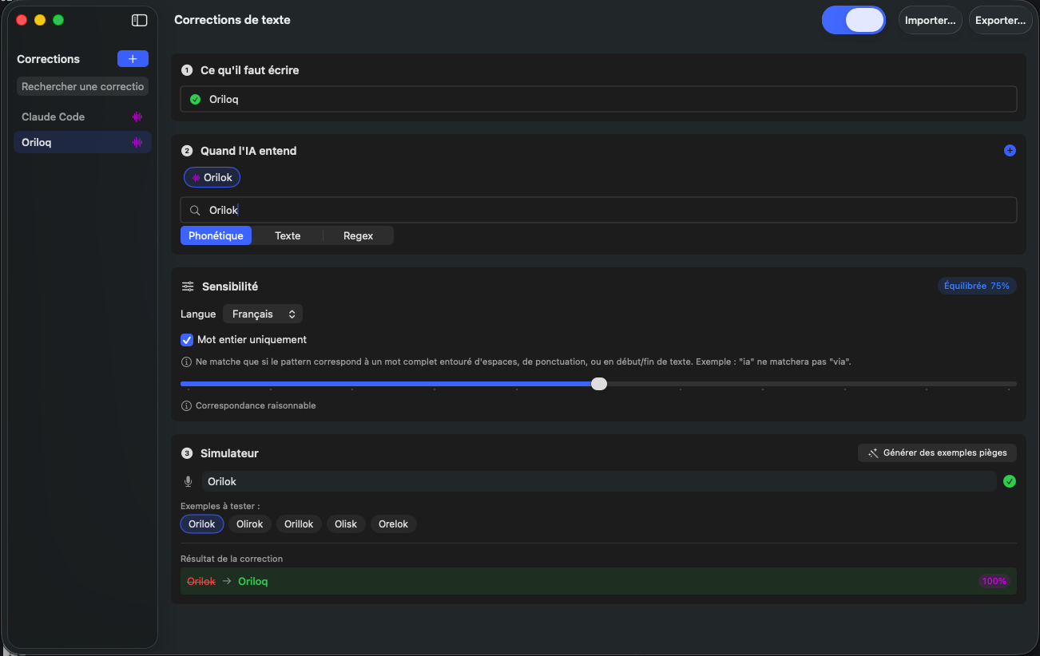The height and width of the screenshot is (656, 1040).
Task: Click the Corrections sidebar heading
Action: [48, 59]
